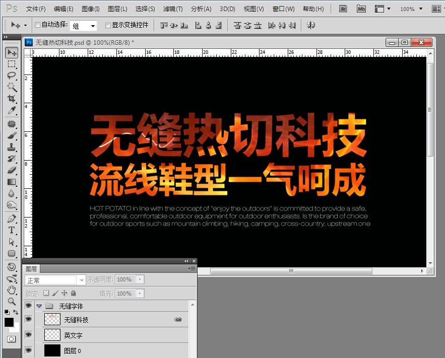445x358 pixels.
Task: Open the Layers panel options menu
Action: click(192, 268)
